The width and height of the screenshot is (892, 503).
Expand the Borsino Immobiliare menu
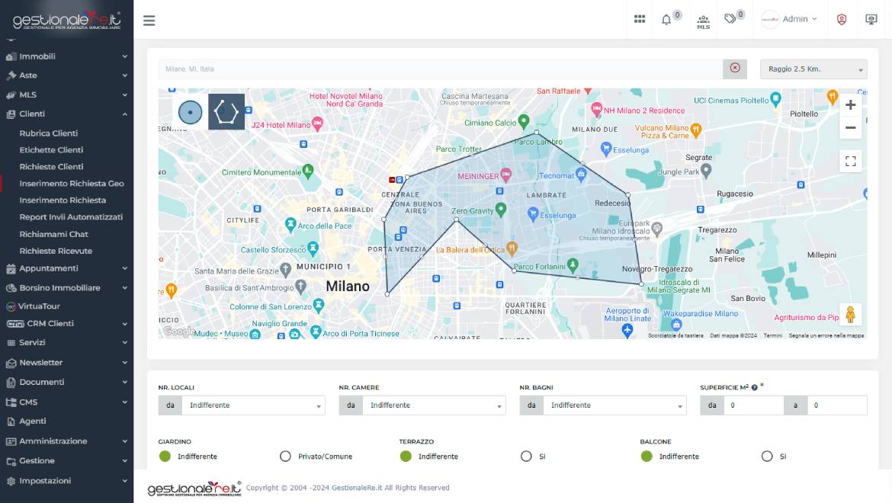(66, 287)
